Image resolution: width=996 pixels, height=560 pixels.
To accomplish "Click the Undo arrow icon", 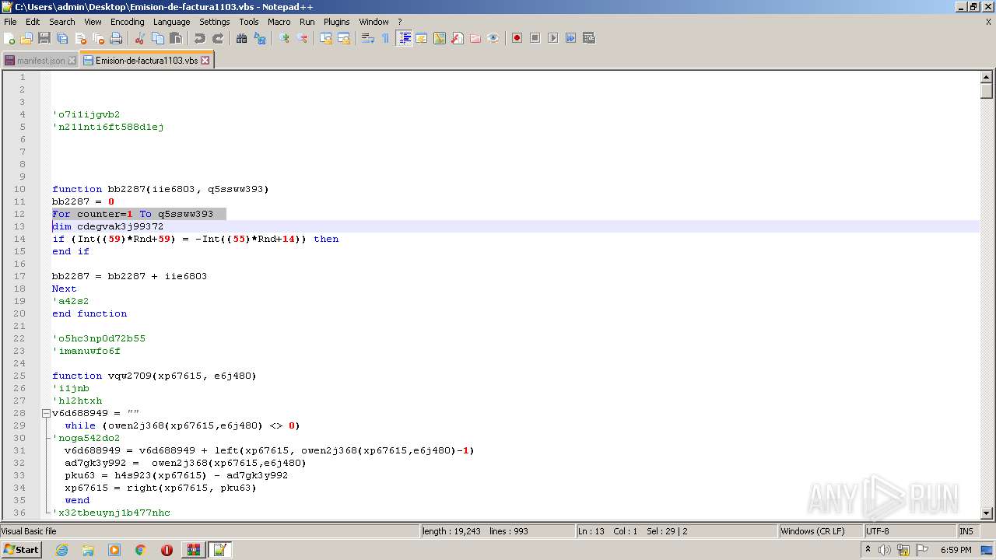I will coord(200,38).
